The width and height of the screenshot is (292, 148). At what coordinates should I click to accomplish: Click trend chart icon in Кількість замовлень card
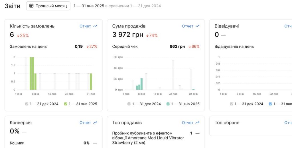[x=95, y=26]
